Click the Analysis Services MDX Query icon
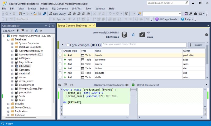Screen dimensions: 211x126 coord(74,14)
